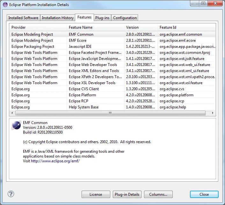Image resolution: width=225 pixels, height=205 pixels.
Task: Click version 4.2.0.v20120528... cell
Action: click(x=140, y=101)
